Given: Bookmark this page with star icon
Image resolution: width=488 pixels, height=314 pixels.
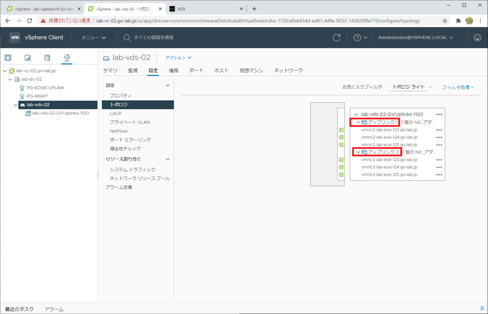Looking at the screenshot, I should (x=445, y=20).
